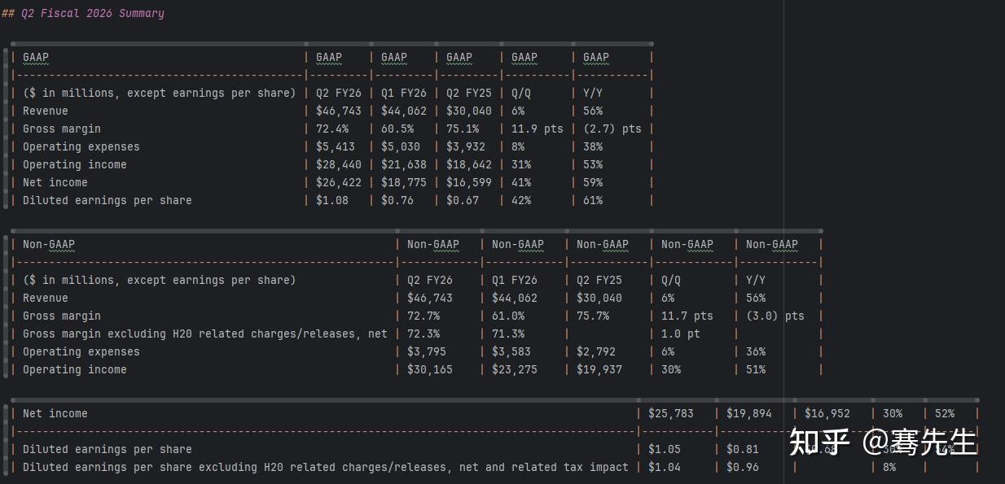Image resolution: width=1005 pixels, height=484 pixels.
Task: Click the 'Gross margin excluding H20 related charges/releases, net' cell
Action: tap(204, 334)
